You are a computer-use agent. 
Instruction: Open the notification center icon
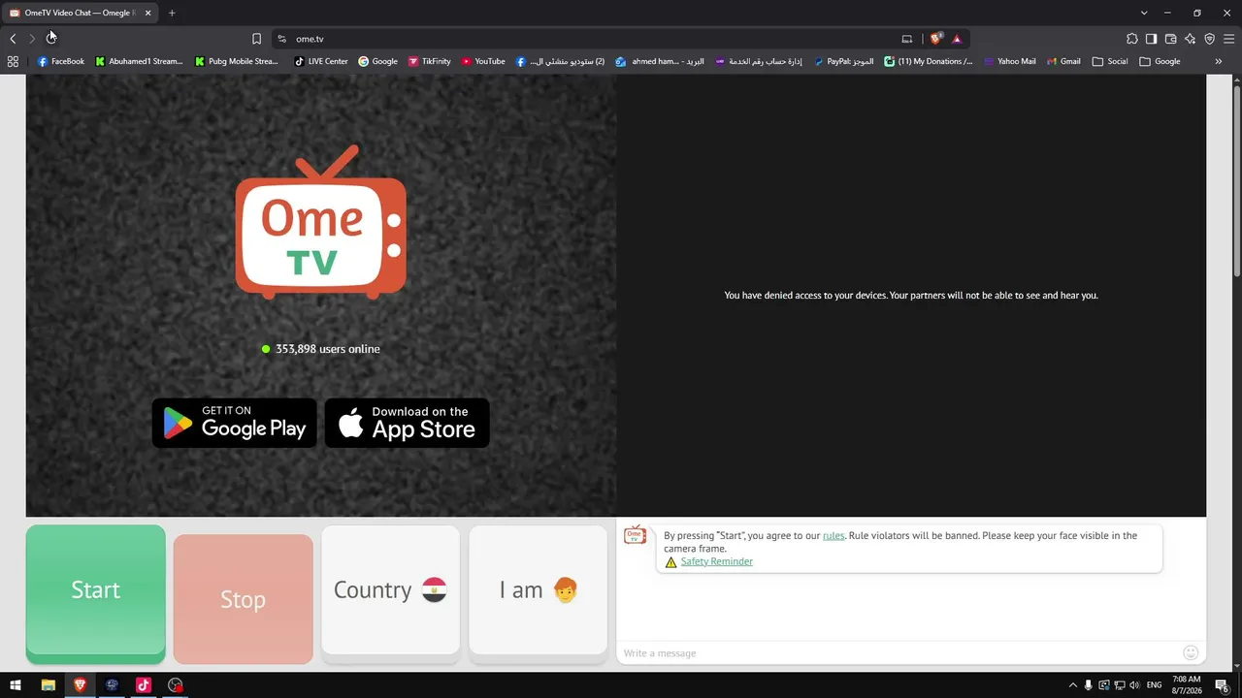(x=1223, y=685)
